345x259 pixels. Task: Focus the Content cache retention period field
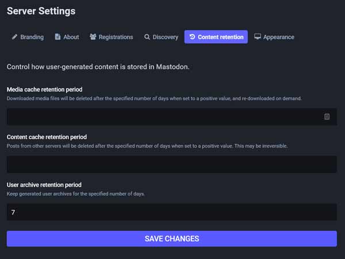pyautogui.click(x=171, y=164)
